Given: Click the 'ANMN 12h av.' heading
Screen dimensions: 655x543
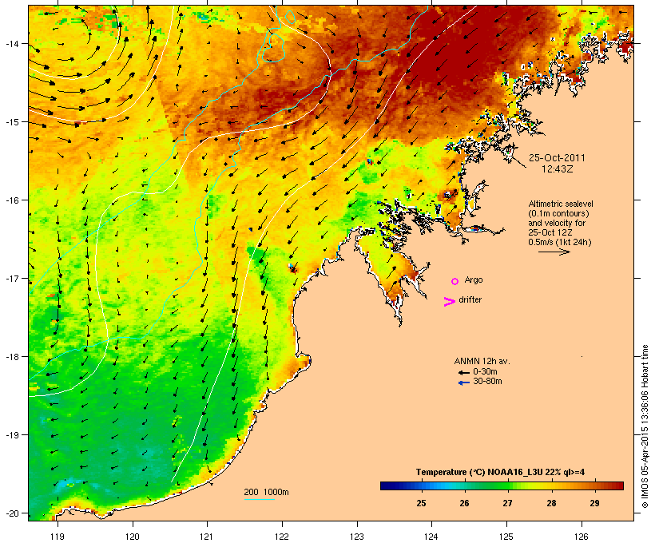Looking at the screenshot, I should [482, 361].
